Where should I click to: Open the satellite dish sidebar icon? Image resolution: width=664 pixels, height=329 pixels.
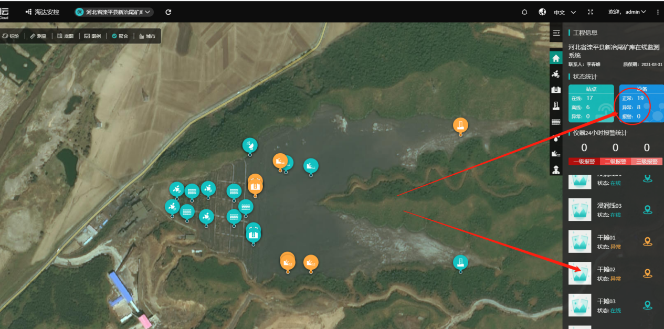pyautogui.click(x=556, y=75)
